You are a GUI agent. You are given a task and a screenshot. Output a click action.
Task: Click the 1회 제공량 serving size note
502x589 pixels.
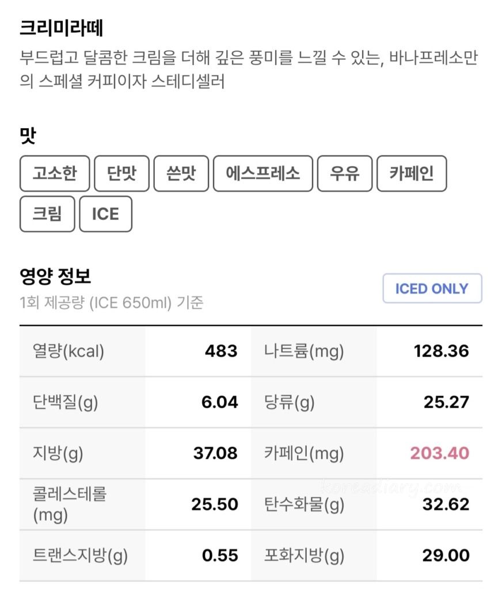111,303
